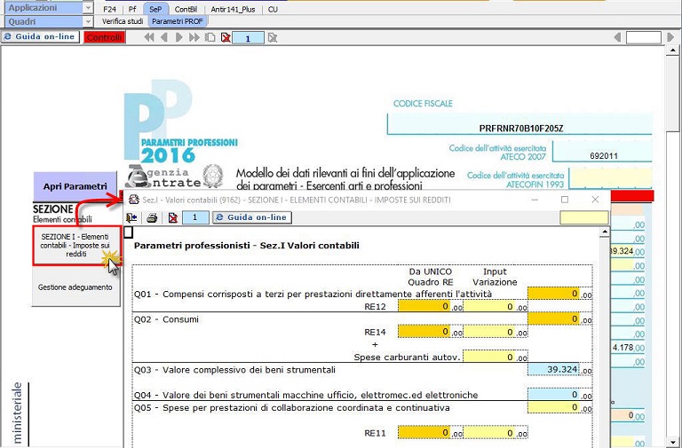Image resolution: width=682 pixels, height=448 pixels.
Task: Click RE14 Input Variazione field
Action: tap(489, 332)
